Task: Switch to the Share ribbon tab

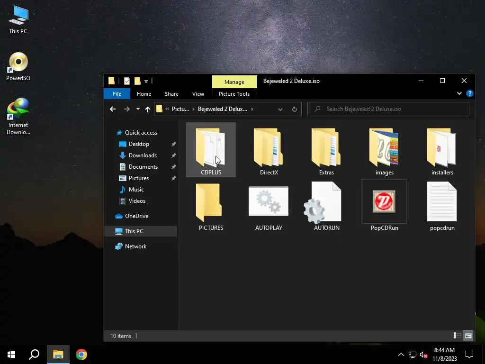Action: (171, 94)
